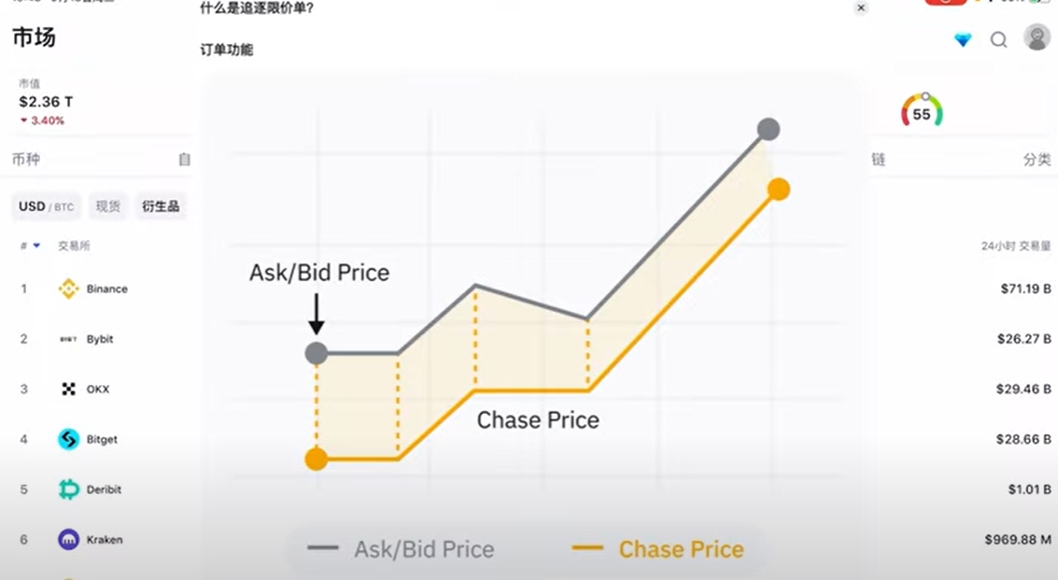The height and width of the screenshot is (580, 1058).
Task: Toggle the USD / BTC currency switch
Action: pos(46,206)
